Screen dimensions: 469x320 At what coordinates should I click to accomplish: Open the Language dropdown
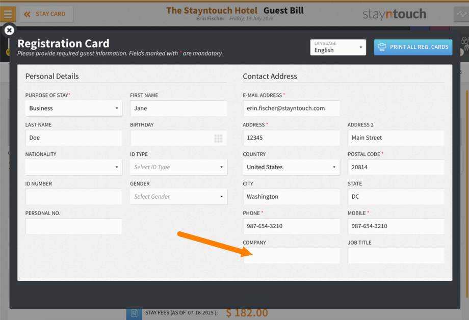click(338, 47)
